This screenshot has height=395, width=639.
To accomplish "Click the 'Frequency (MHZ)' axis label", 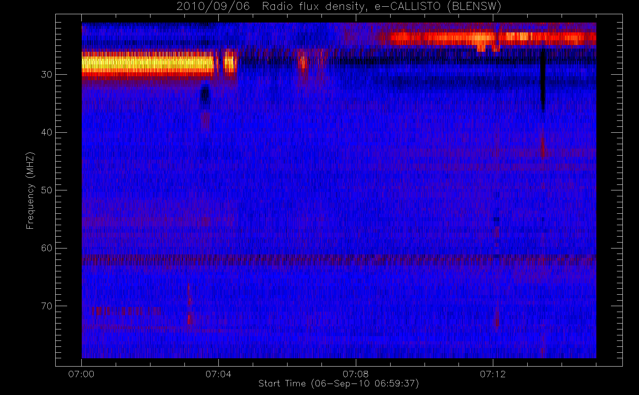I will click(30, 190).
